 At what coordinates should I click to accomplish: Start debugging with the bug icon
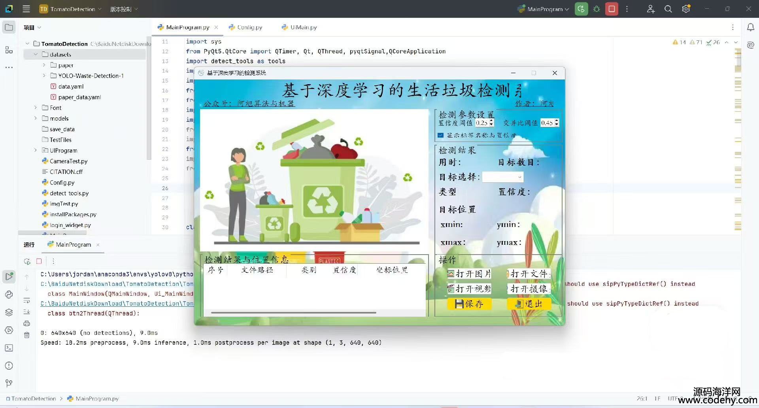597,9
